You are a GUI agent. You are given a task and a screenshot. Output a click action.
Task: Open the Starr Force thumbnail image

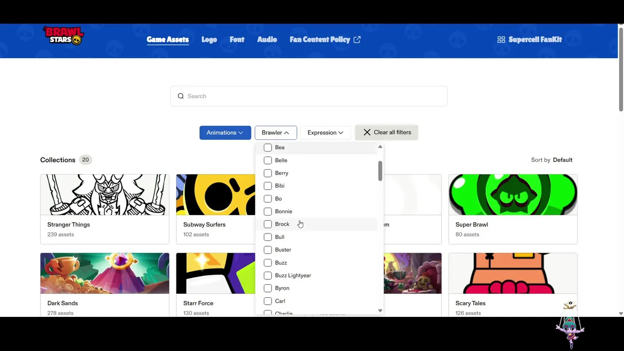click(x=215, y=273)
